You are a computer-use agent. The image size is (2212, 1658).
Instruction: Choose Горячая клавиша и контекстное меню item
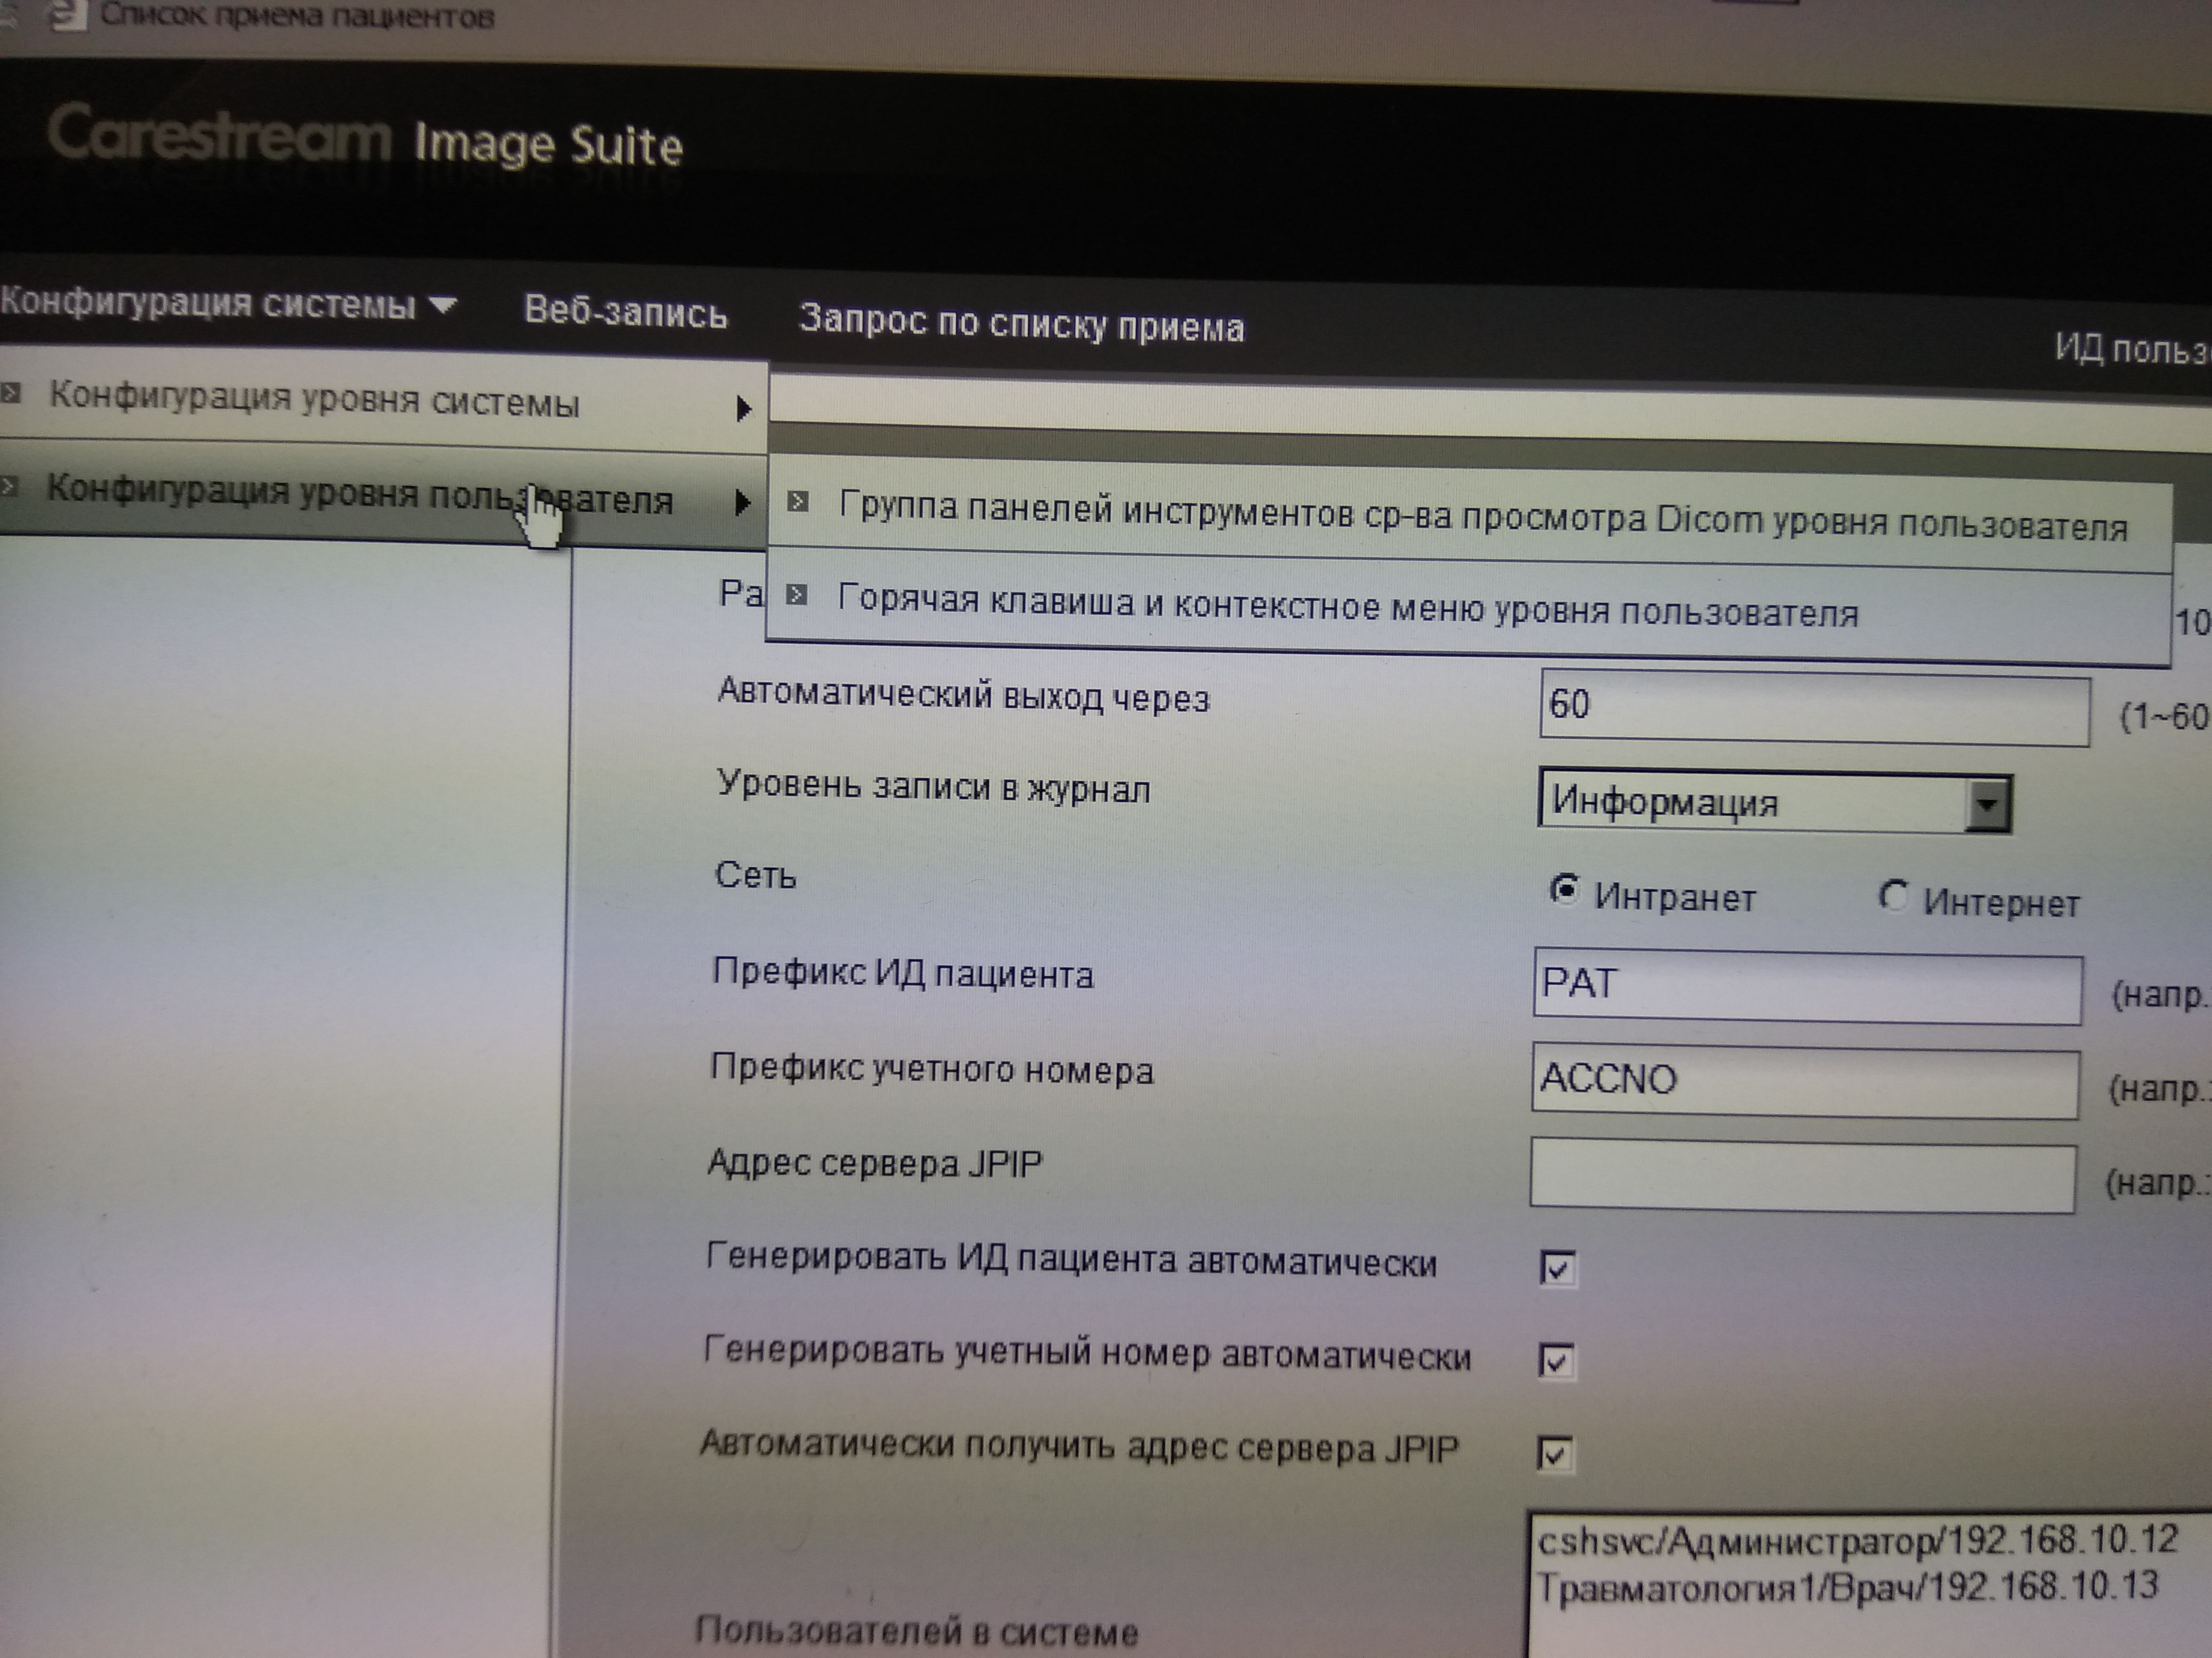point(1346,606)
